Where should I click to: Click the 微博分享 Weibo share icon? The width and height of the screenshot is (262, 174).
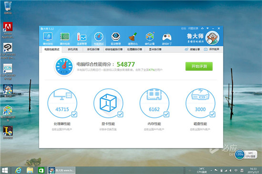click(186, 49)
